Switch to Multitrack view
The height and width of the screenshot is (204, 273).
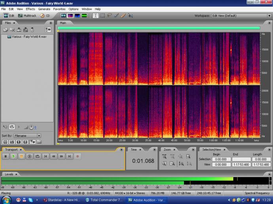tap(27, 16)
